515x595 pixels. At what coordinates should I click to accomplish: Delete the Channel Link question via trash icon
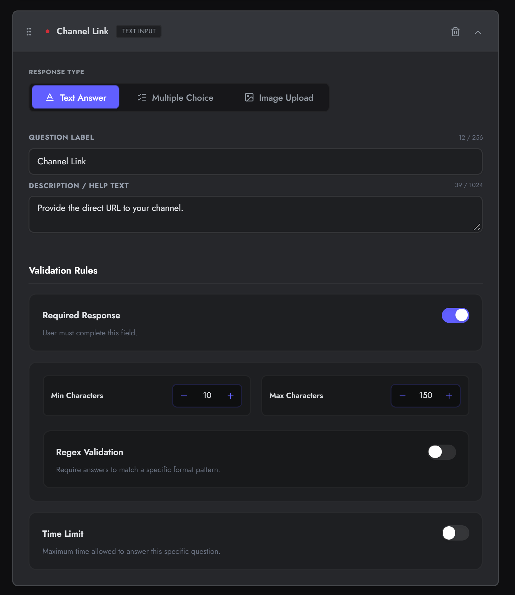pyautogui.click(x=455, y=32)
